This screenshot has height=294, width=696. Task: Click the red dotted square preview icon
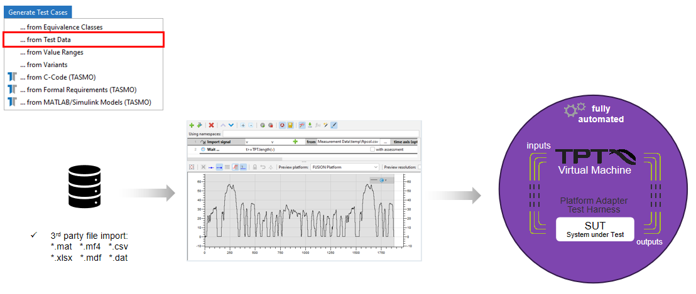192,167
